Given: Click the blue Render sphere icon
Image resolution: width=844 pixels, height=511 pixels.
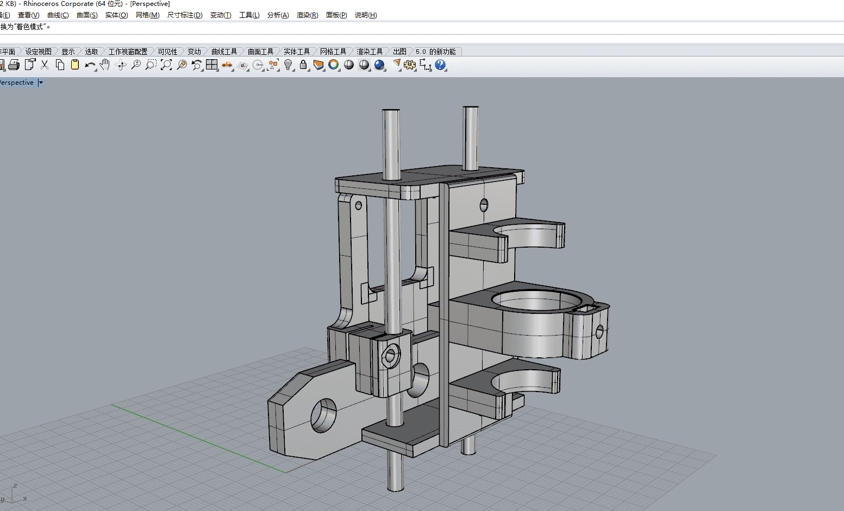Looking at the screenshot, I should pyautogui.click(x=379, y=65).
